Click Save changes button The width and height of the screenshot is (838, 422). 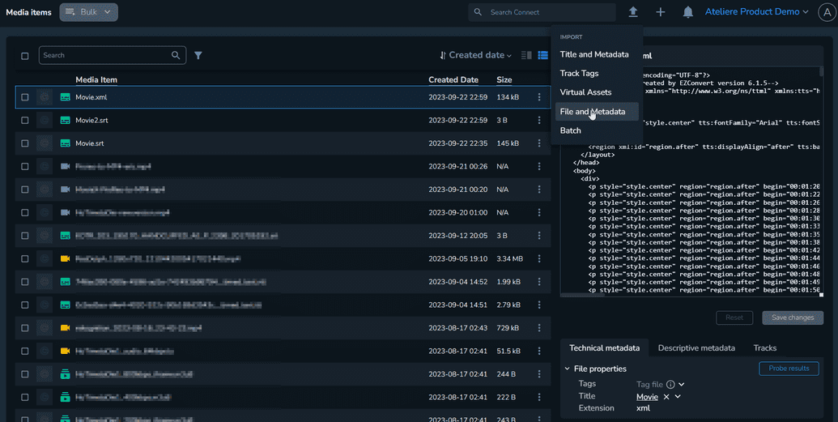[x=793, y=318]
